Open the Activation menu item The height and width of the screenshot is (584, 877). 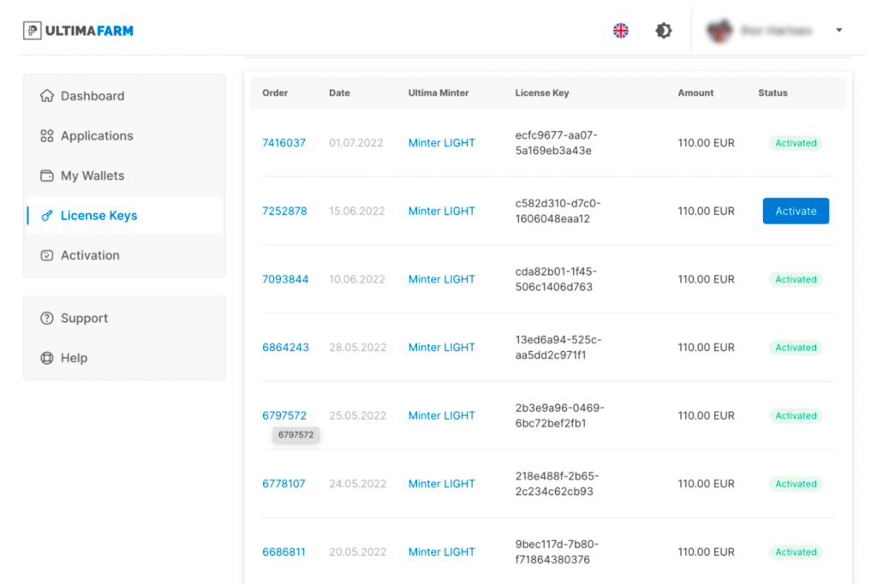[x=124, y=255]
